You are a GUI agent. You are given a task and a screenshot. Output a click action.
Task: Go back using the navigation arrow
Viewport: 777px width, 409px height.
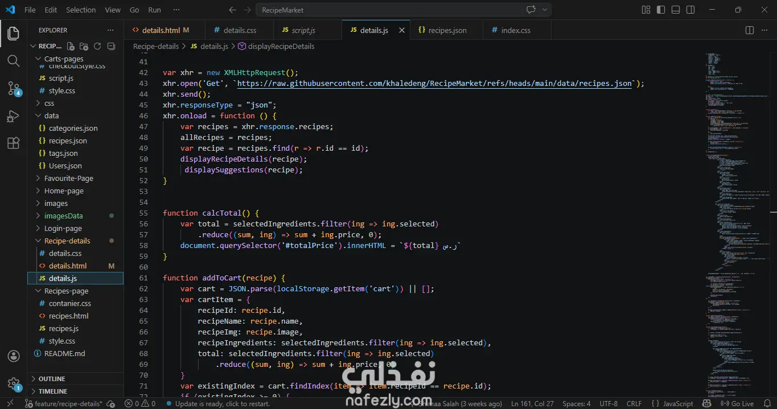(x=232, y=10)
